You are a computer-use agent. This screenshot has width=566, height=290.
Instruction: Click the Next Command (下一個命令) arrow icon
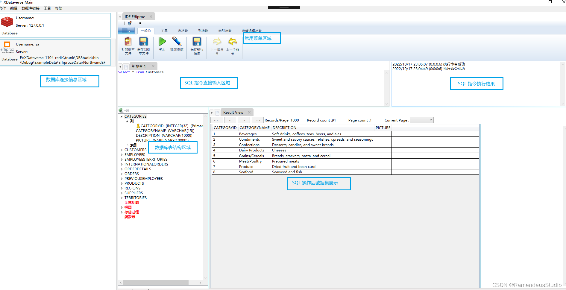(217, 41)
